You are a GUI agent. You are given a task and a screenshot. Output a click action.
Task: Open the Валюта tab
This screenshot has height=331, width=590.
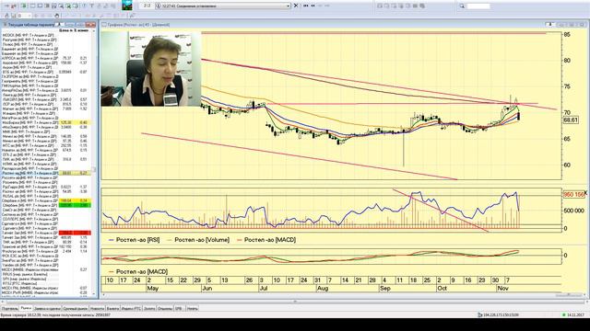tap(112, 309)
